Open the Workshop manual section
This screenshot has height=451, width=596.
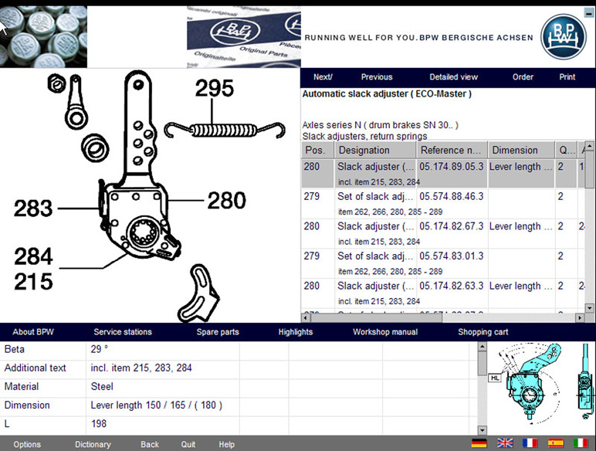tap(384, 332)
